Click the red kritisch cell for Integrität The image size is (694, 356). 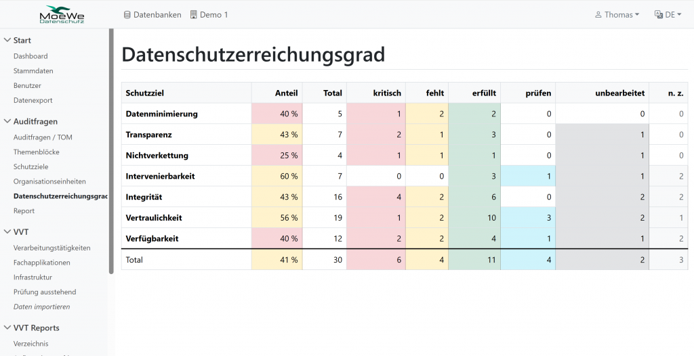click(x=375, y=197)
